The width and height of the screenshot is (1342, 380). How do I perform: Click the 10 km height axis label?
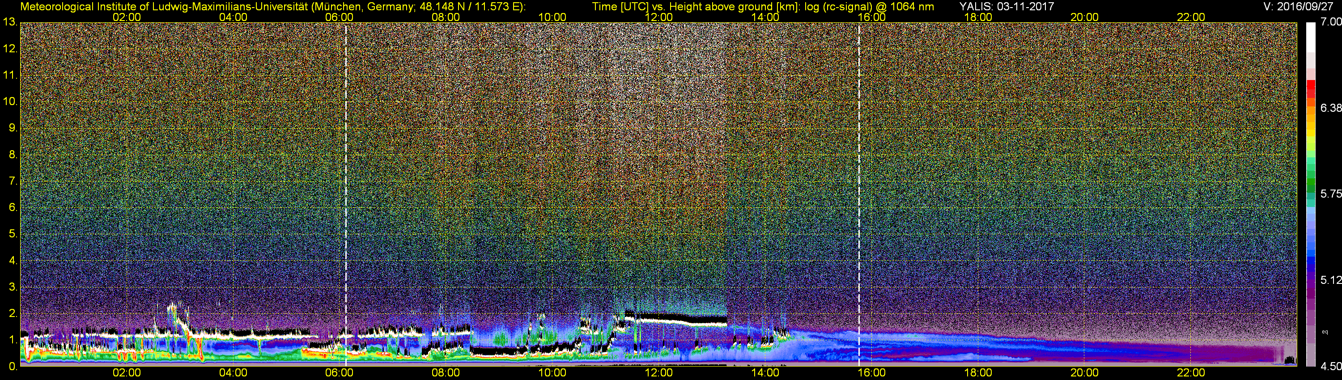[10, 101]
